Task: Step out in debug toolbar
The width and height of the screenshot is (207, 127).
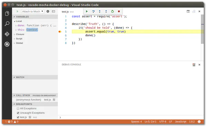Action: coord(106,11)
